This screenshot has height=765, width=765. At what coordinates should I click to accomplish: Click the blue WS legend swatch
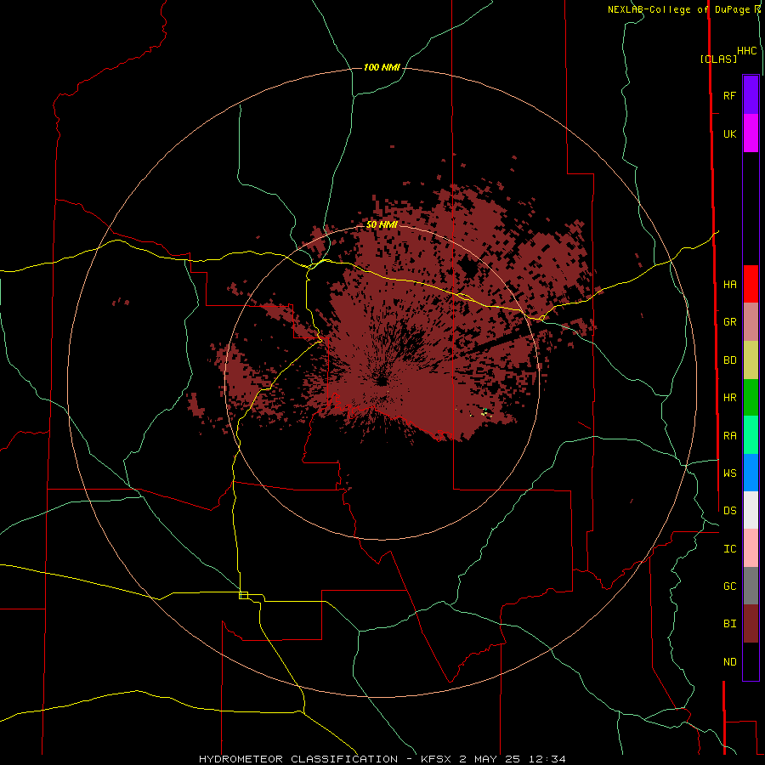[751, 473]
